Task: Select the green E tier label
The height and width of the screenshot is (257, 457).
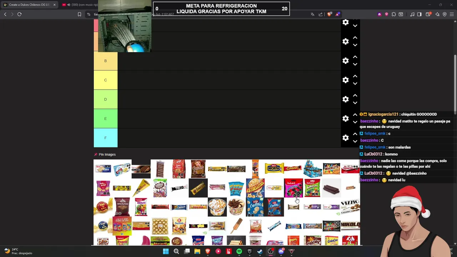Action: [x=105, y=119]
